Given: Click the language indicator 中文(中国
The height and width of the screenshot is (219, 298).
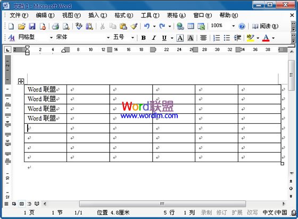Looking at the screenshot, I should point(275,213).
